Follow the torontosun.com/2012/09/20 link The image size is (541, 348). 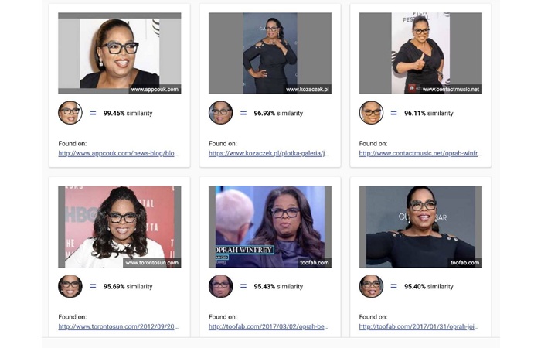tap(118, 326)
